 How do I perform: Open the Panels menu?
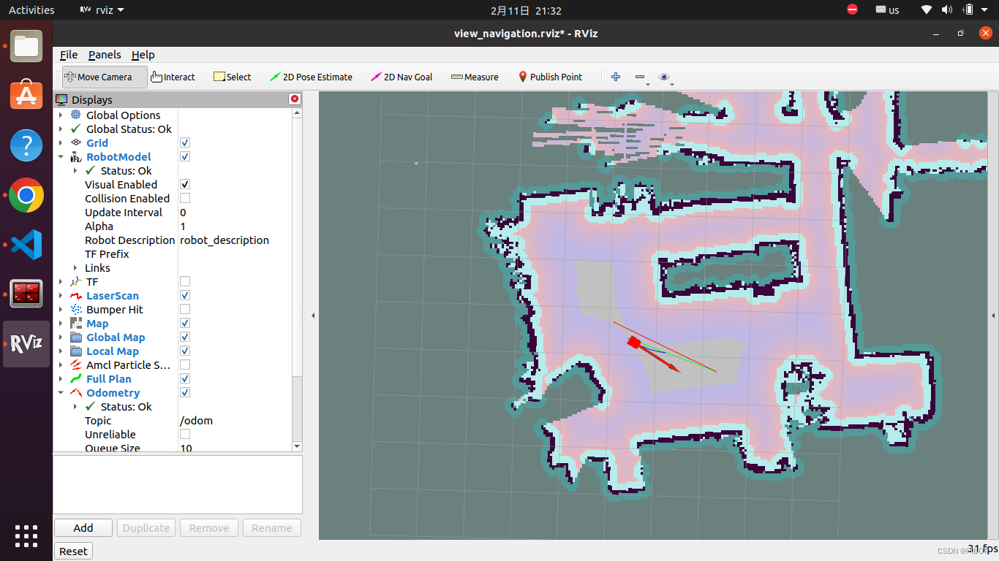[x=105, y=55]
